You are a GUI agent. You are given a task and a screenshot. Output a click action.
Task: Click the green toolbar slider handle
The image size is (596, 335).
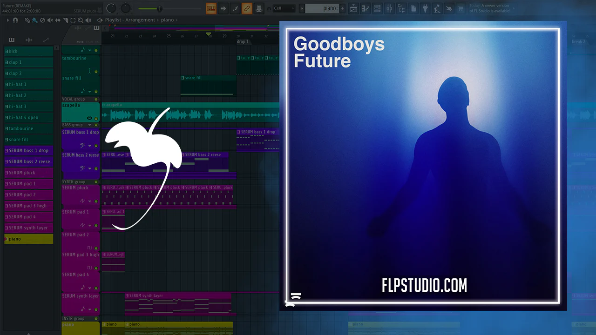[x=160, y=8]
